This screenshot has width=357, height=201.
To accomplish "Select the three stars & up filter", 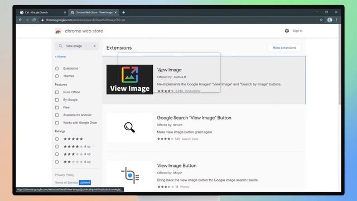I will pos(57,154).
